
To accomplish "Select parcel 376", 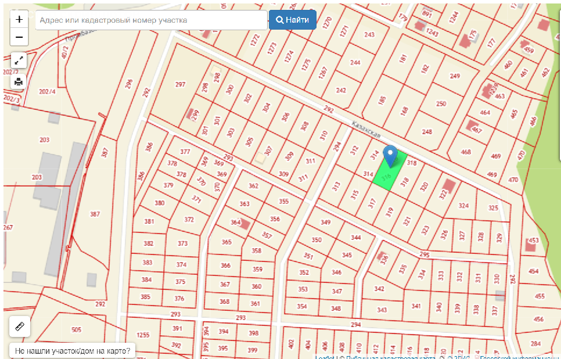I will point(179,298).
